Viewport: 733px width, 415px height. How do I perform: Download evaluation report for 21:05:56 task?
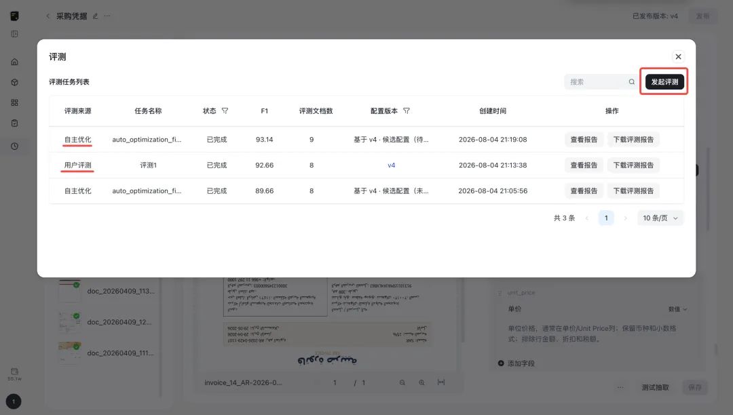pyautogui.click(x=633, y=191)
